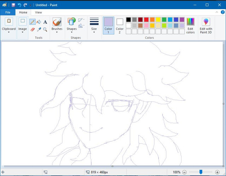This screenshot has width=226, height=176.
Task: Pick the yellow color swatch
Action: point(158,20)
